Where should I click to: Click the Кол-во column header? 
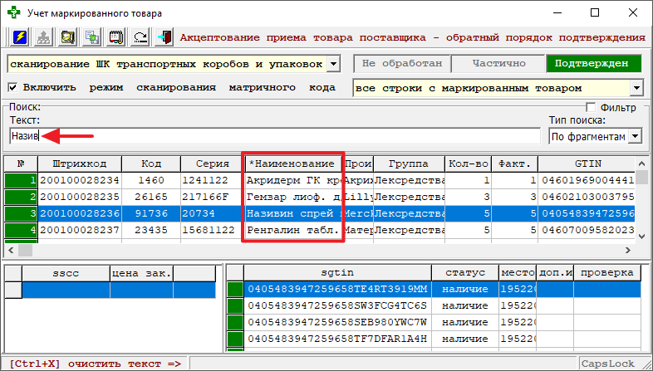(468, 164)
